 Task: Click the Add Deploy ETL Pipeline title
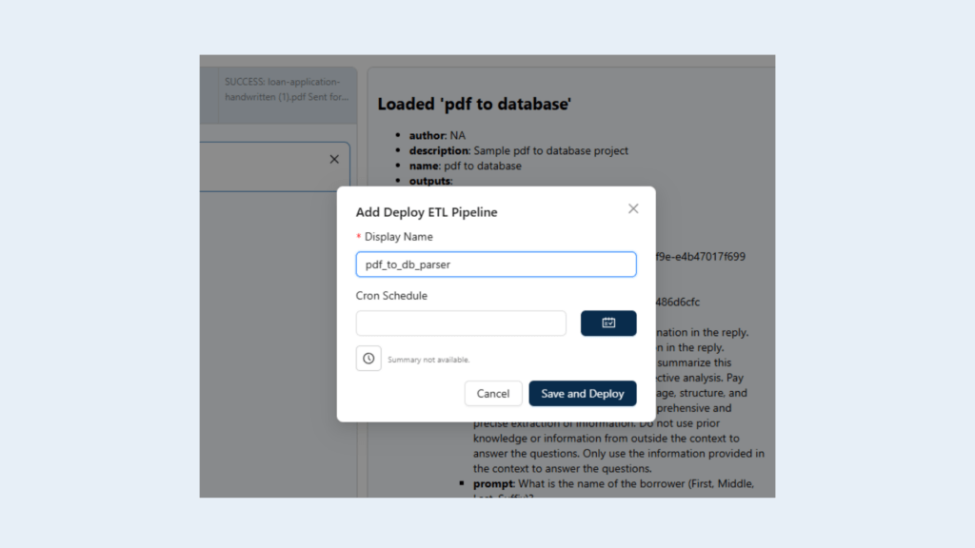(x=427, y=212)
